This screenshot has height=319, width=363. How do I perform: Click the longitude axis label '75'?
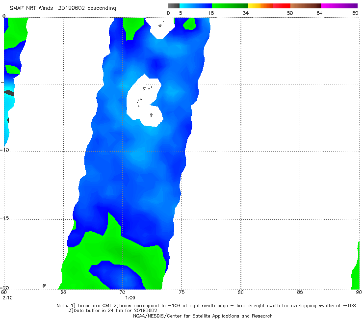(x=181, y=292)
